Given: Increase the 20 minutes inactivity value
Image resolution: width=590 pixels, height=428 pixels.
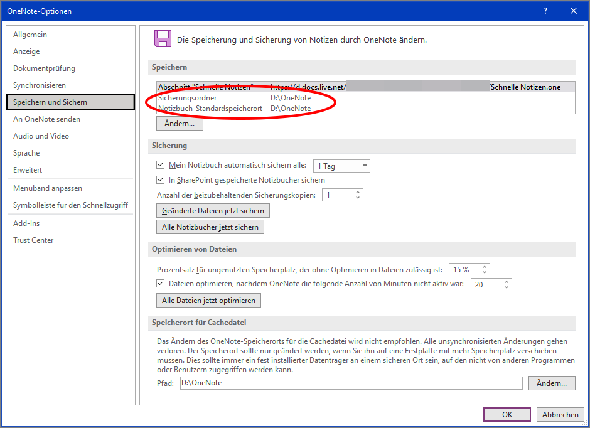Looking at the screenshot, I should coord(507,282).
